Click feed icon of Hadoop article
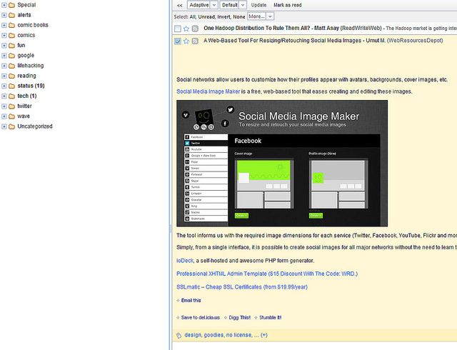The image size is (457, 350). 195,29
